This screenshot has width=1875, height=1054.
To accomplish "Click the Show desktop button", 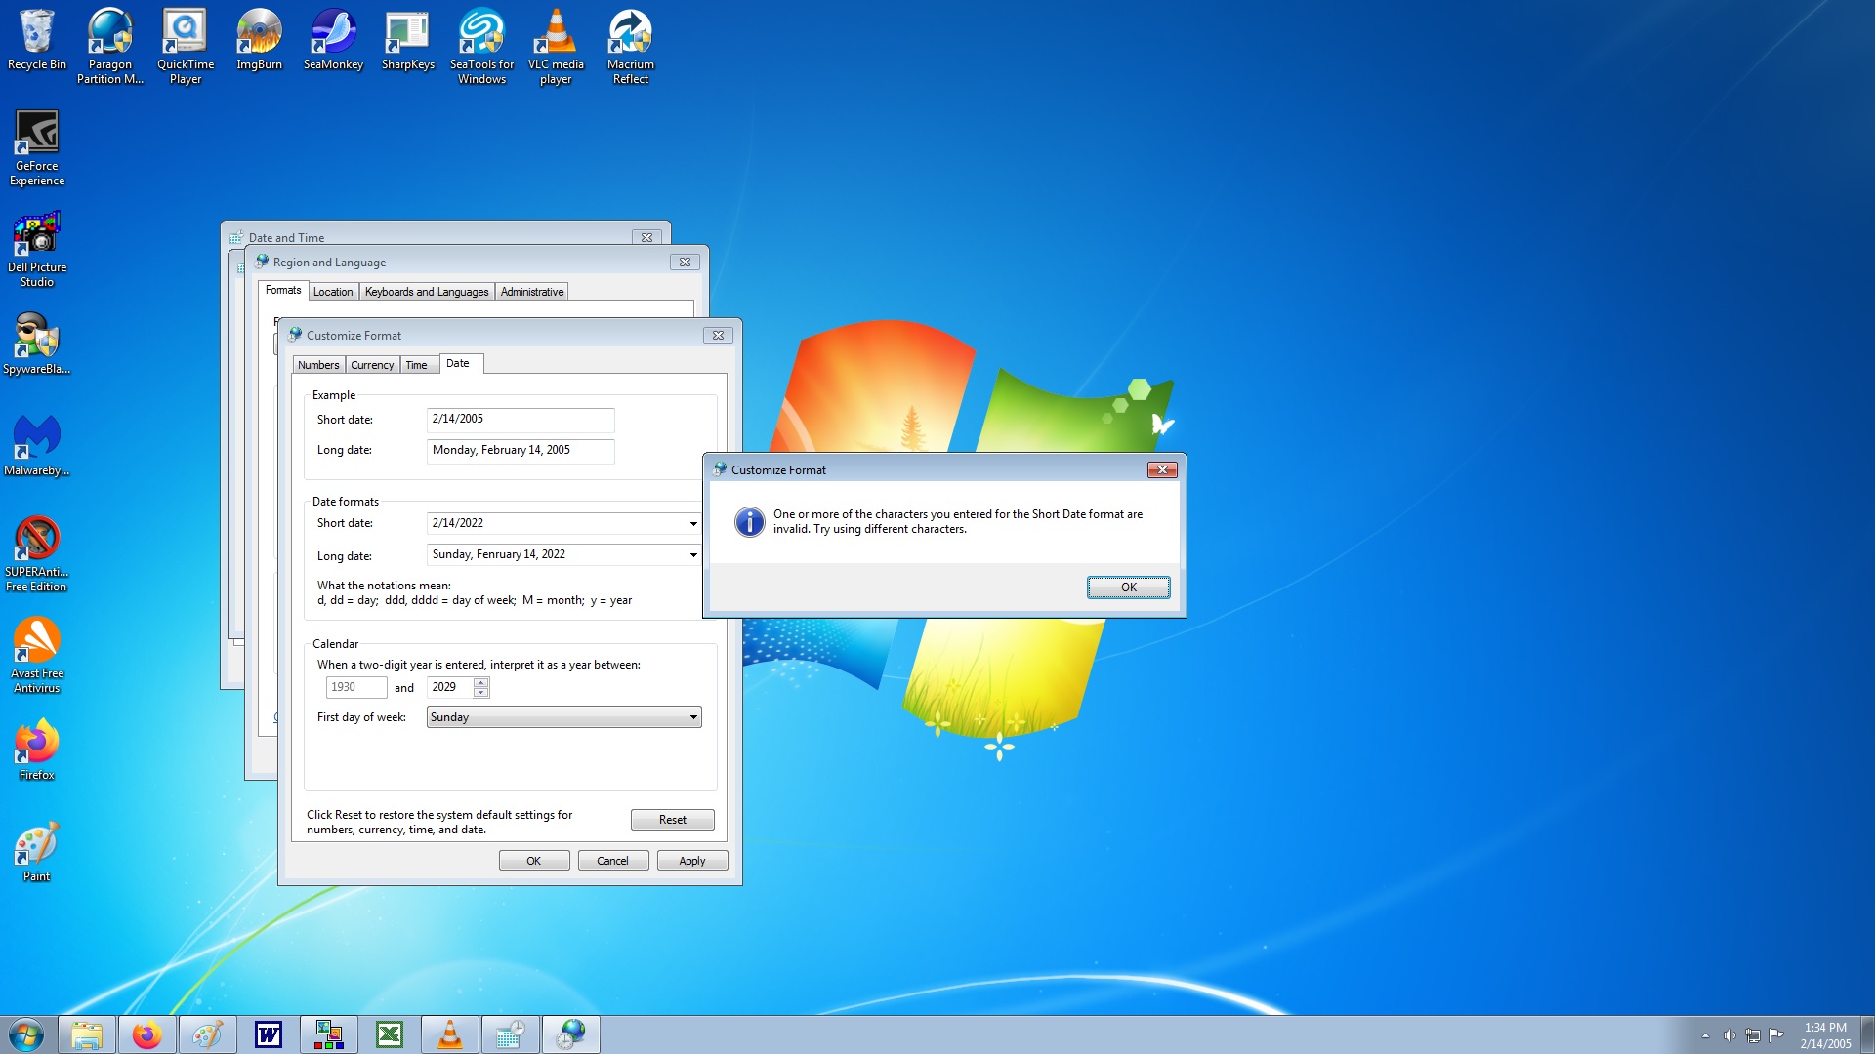I will [x=1867, y=1034].
